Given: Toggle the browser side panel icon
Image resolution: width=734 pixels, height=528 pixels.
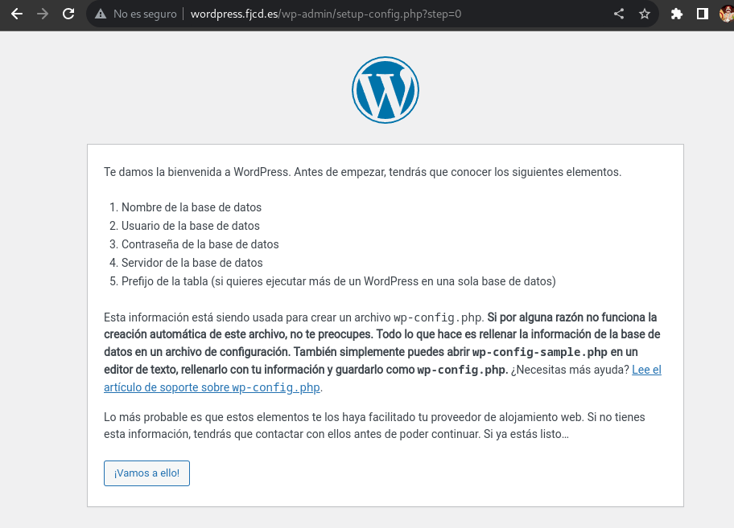Looking at the screenshot, I should coord(702,14).
